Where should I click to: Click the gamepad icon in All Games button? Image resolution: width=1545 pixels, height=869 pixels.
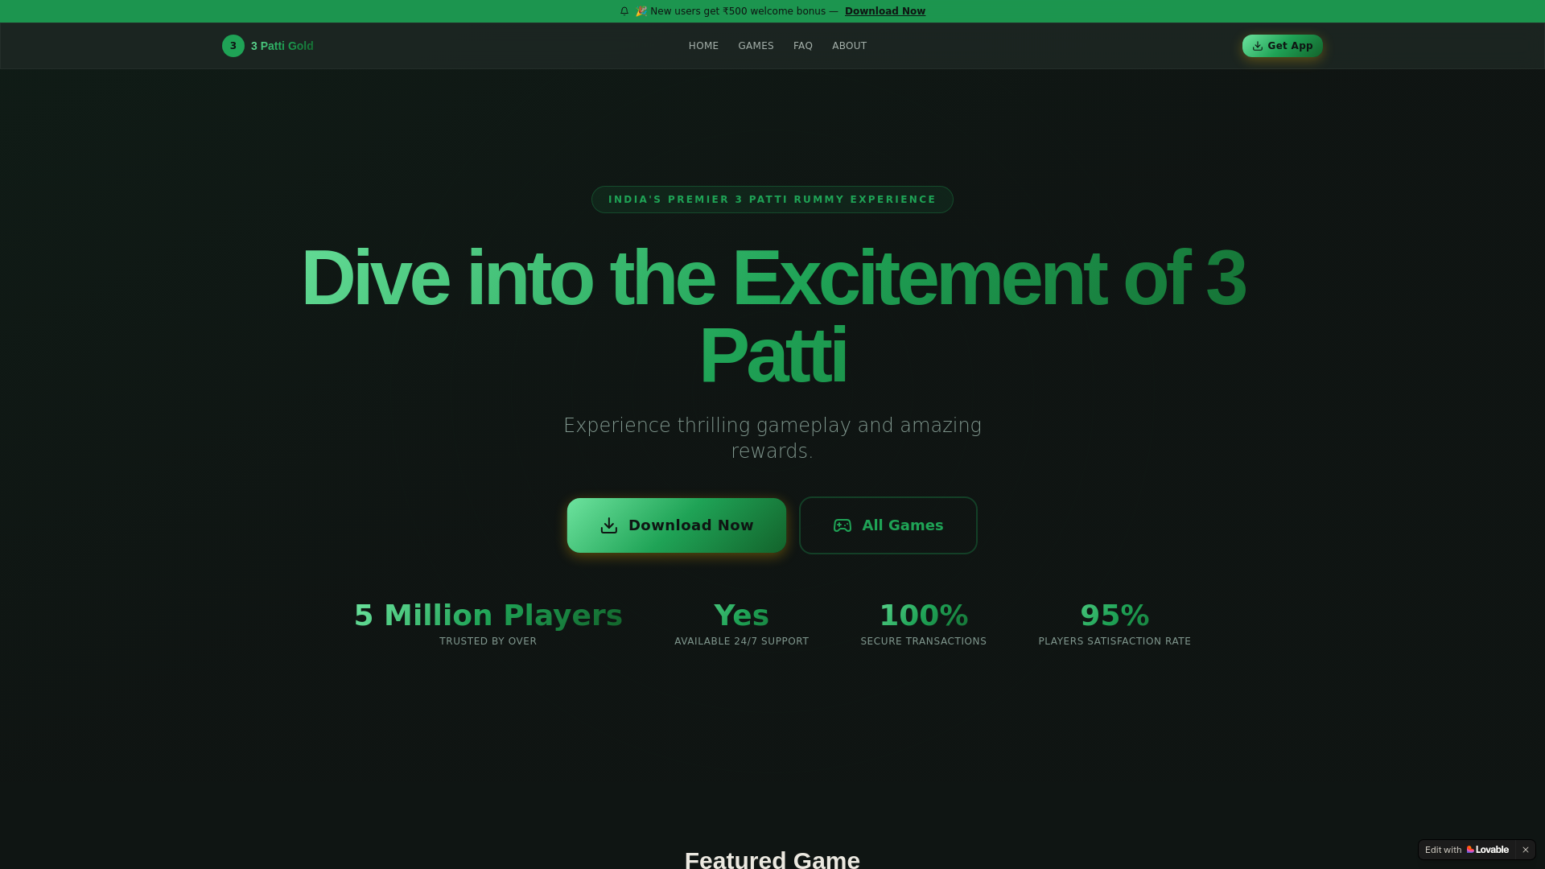(843, 525)
